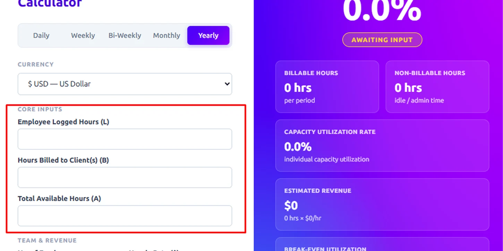
Task: Focus the Employee Logged Hours input field
Action: click(x=125, y=139)
